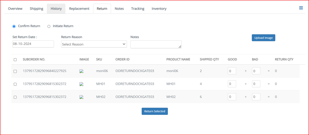Click SKU cell MH01

click(101, 84)
